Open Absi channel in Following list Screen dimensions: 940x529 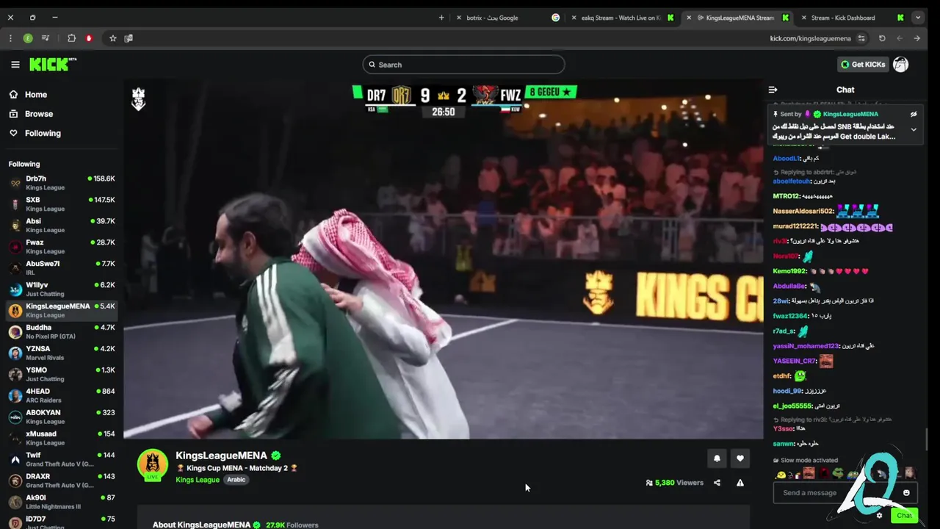pyautogui.click(x=62, y=226)
